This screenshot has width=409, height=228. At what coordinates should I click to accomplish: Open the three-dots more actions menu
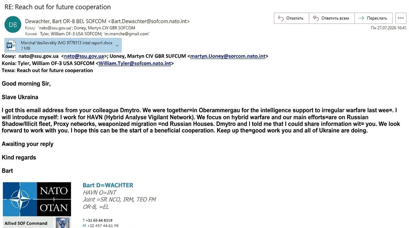[401, 18]
